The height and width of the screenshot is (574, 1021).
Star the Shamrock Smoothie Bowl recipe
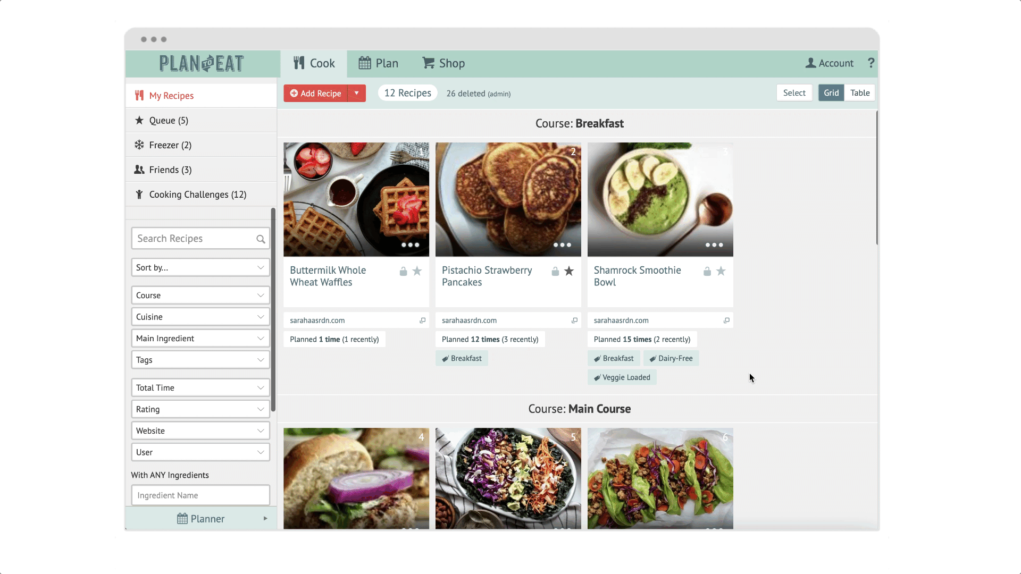721,271
